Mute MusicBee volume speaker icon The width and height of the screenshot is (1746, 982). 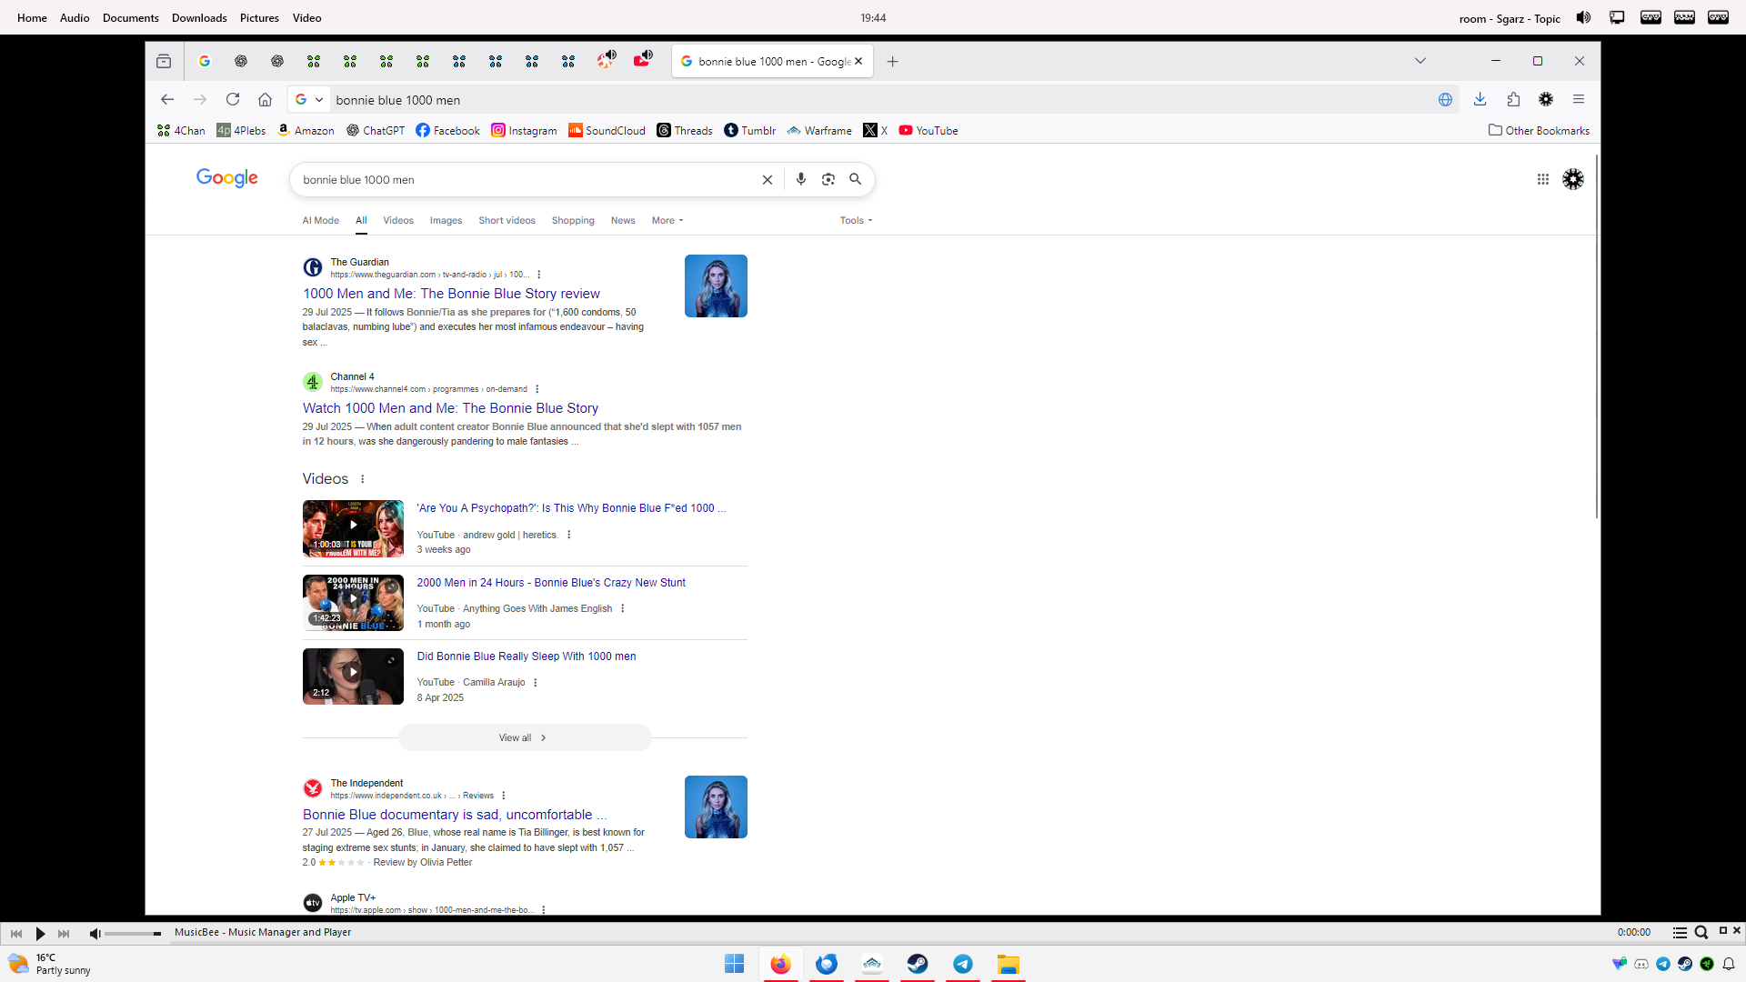[x=95, y=933]
